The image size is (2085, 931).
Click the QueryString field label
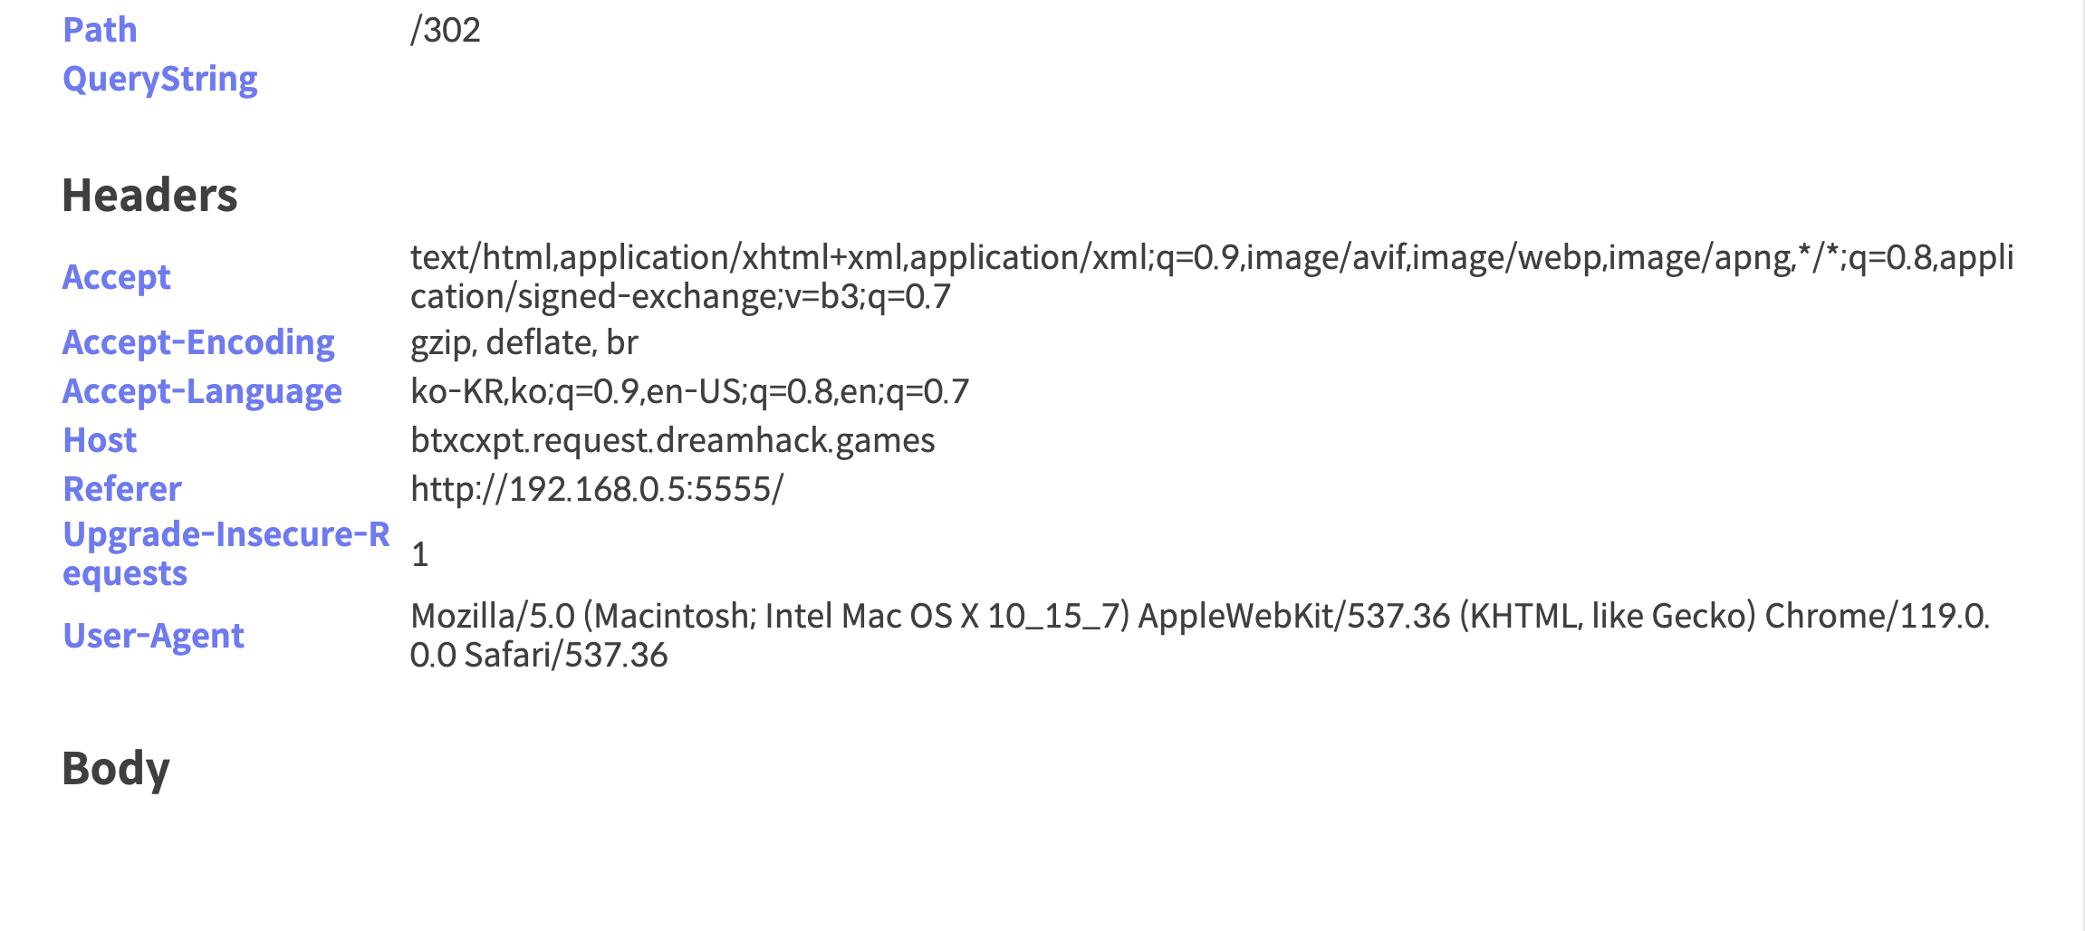pos(159,79)
